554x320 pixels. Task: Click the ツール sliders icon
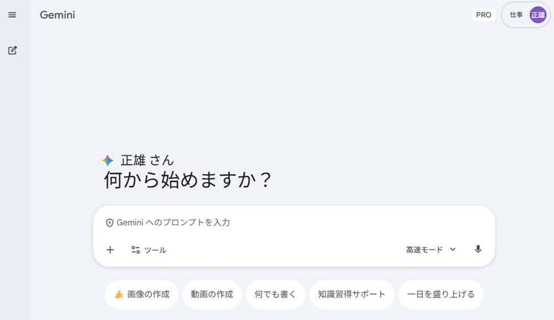pyautogui.click(x=136, y=250)
